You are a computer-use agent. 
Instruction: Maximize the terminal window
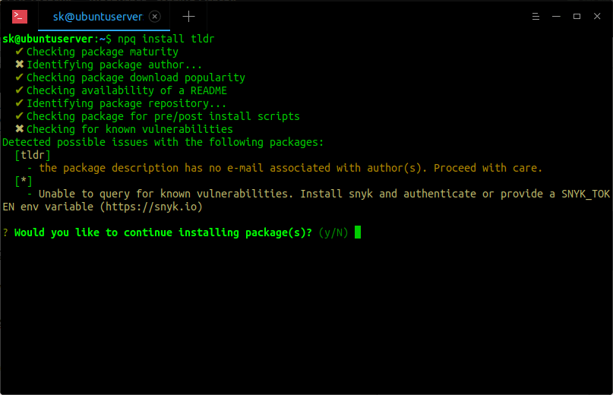tap(577, 16)
